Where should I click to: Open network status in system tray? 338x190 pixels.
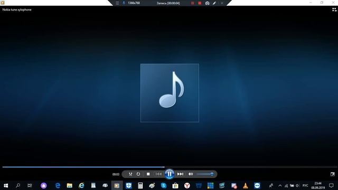(x=286, y=185)
